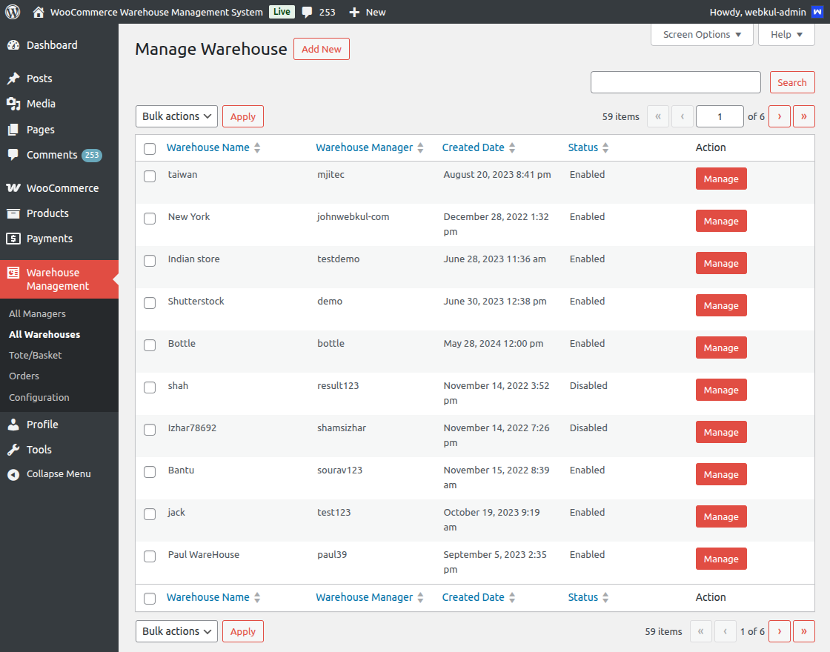Check the taiwan warehouse checkbox
The width and height of the screenshot is (830, 652).
(x=150, y=176)
